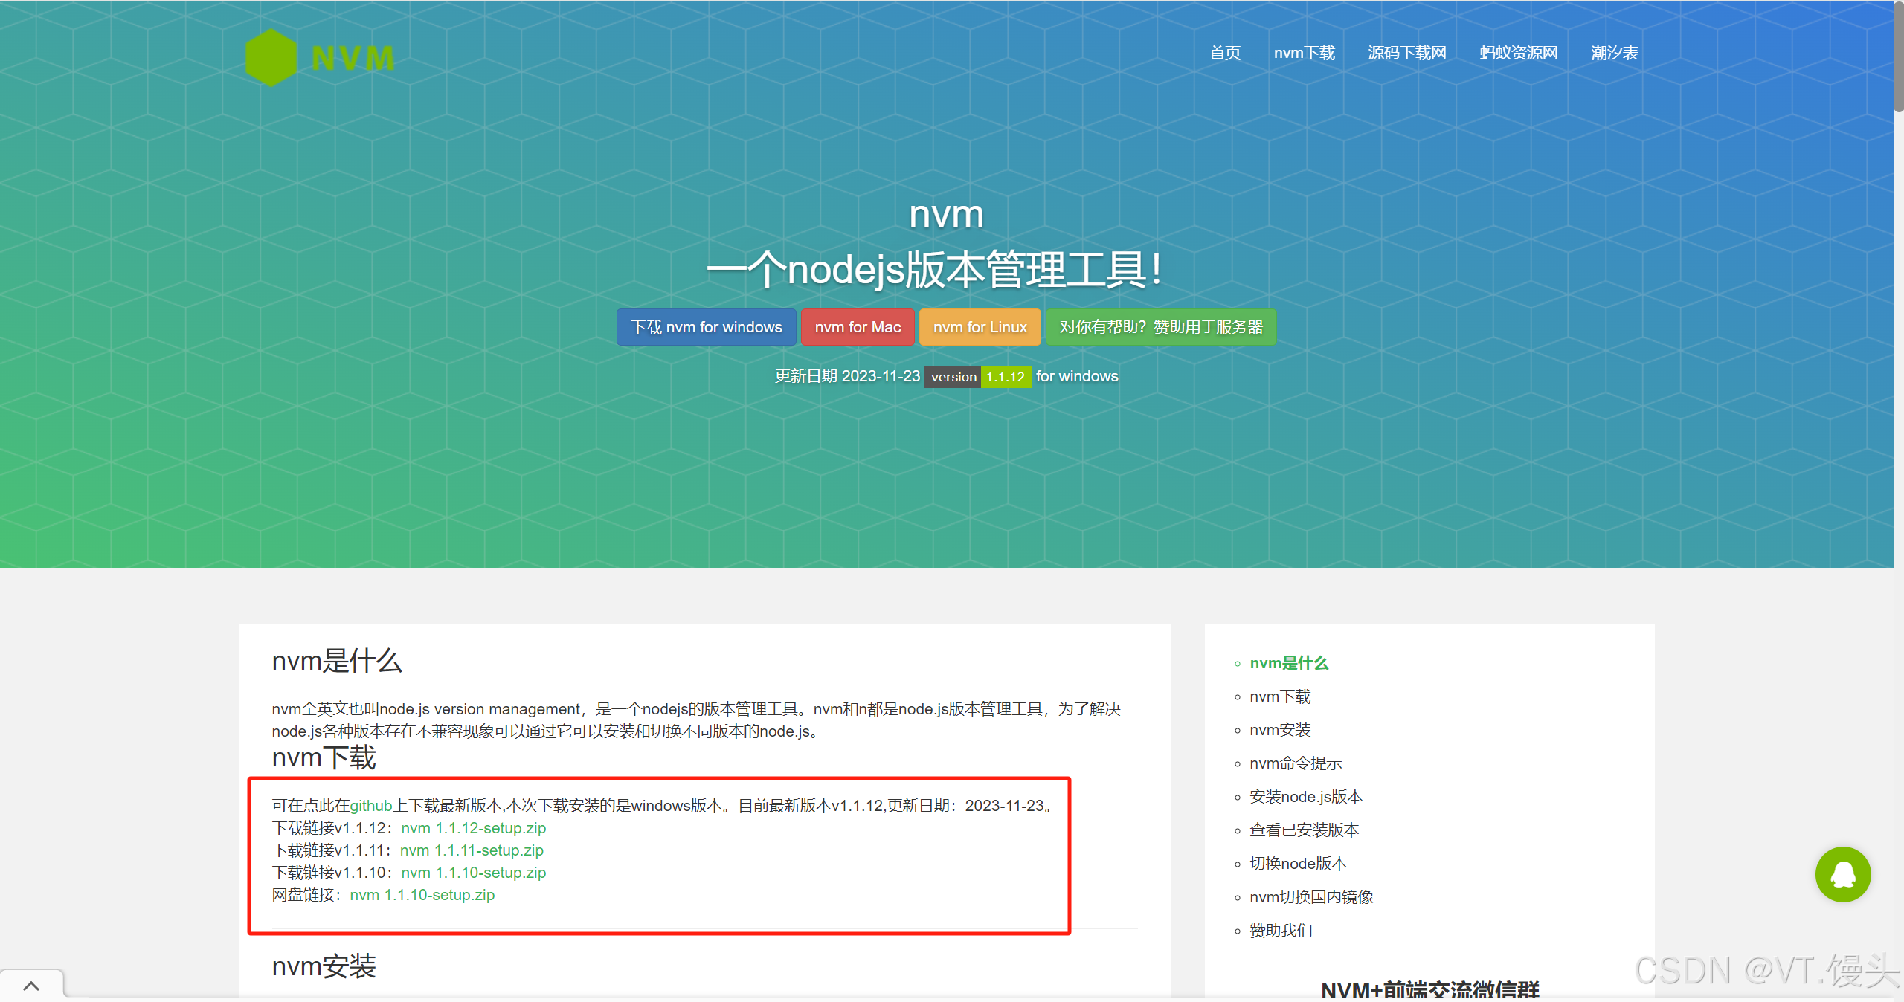Screen dimensions: 1904x1002
Task: Open the 网盘链接 nvm 1.1.10-setup.zip link
Action: click(422, 895)
